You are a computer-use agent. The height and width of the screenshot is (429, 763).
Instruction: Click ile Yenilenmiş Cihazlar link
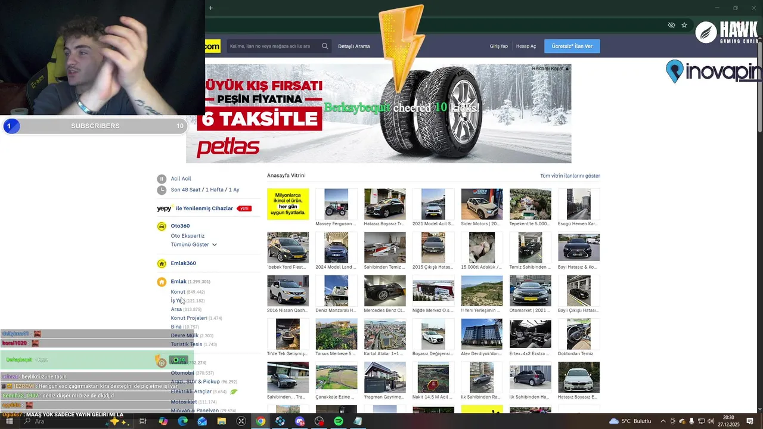tap(204, 209)
